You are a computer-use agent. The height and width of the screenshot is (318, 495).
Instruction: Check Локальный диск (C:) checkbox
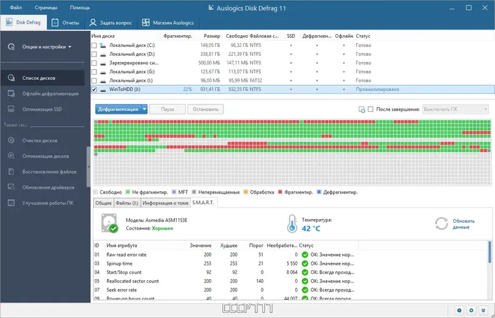point(94,46)
